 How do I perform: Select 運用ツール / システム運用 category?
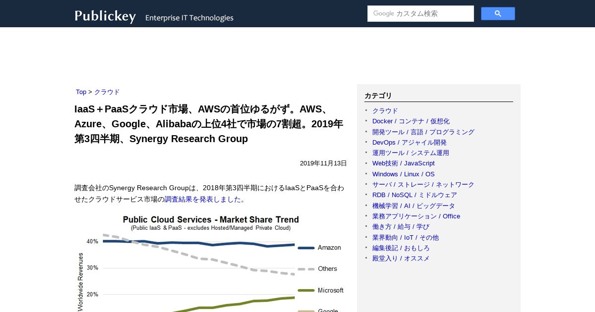coord(411,153)
